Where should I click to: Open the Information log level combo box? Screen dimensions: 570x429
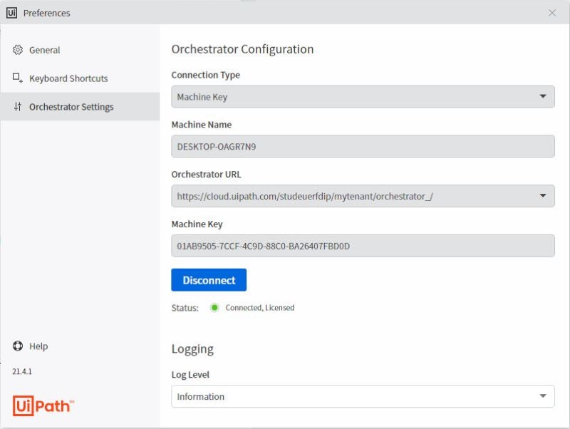coord(363,396)
